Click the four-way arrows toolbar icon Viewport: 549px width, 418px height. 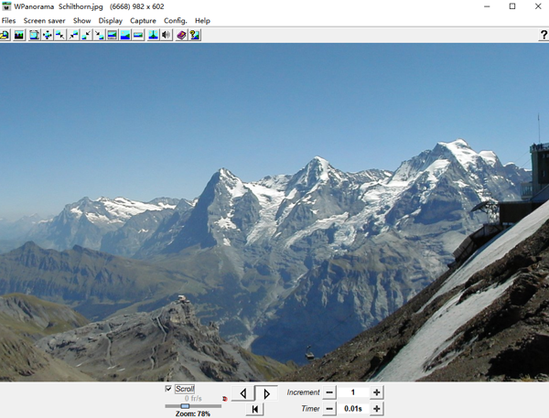[47, 35]
